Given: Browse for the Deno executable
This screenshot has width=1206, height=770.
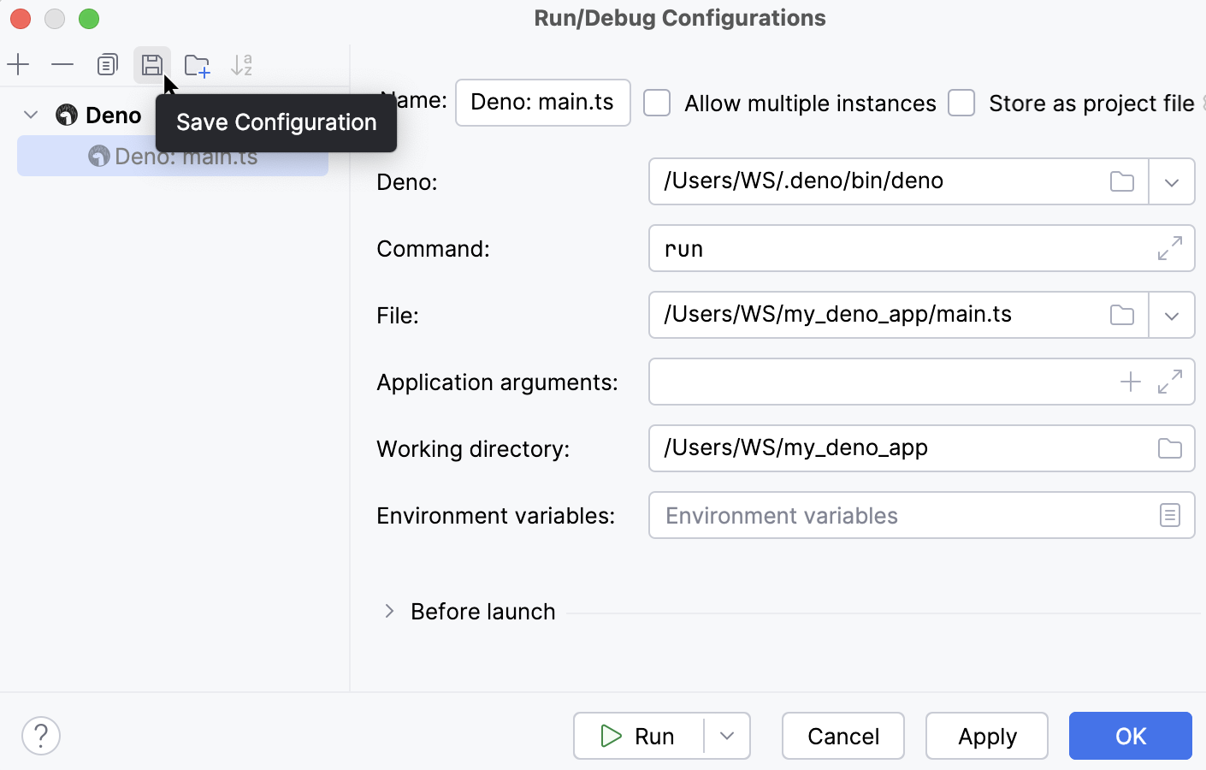Looking at the screenshot, I should 1121,181.
